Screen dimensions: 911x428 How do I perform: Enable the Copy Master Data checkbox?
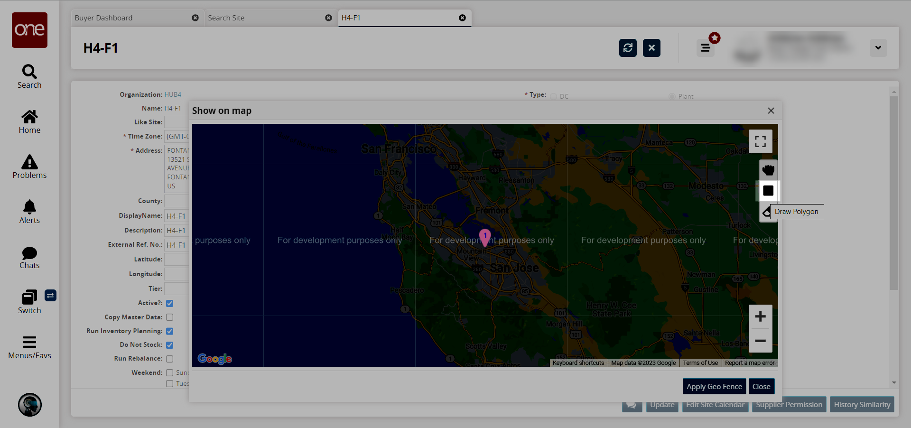tap(169, 317)
